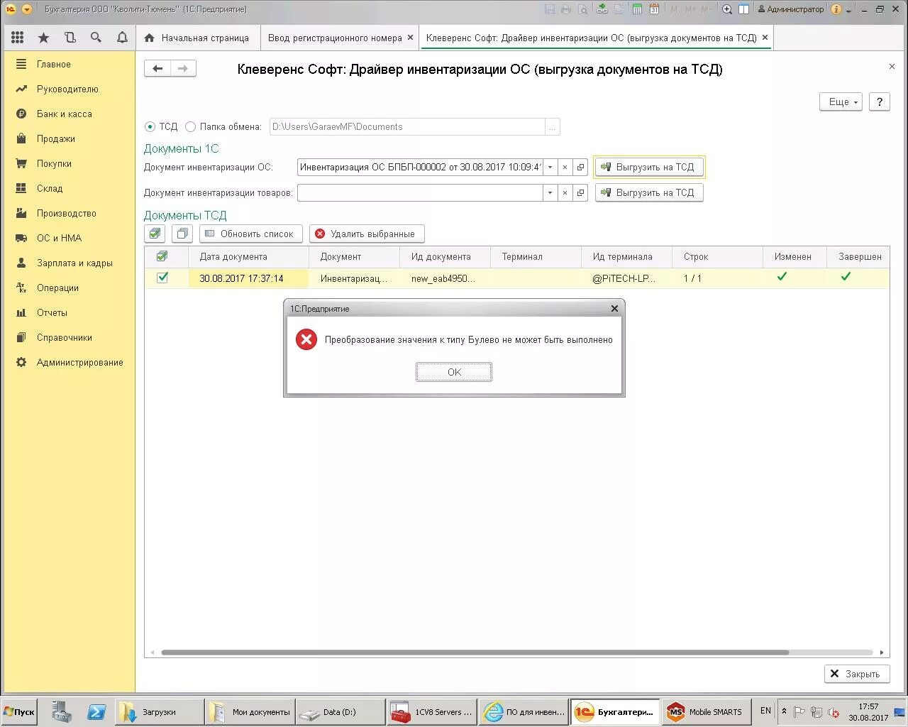Click the print icon in title bar
The height and width of the screenshot is (727, 908).
tap(566, 9)
